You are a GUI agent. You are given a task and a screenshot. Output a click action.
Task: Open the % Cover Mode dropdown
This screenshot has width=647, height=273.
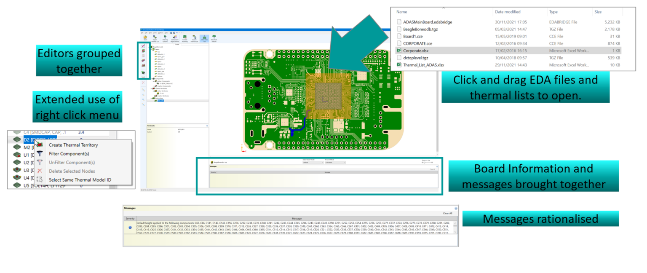[335, 162]
